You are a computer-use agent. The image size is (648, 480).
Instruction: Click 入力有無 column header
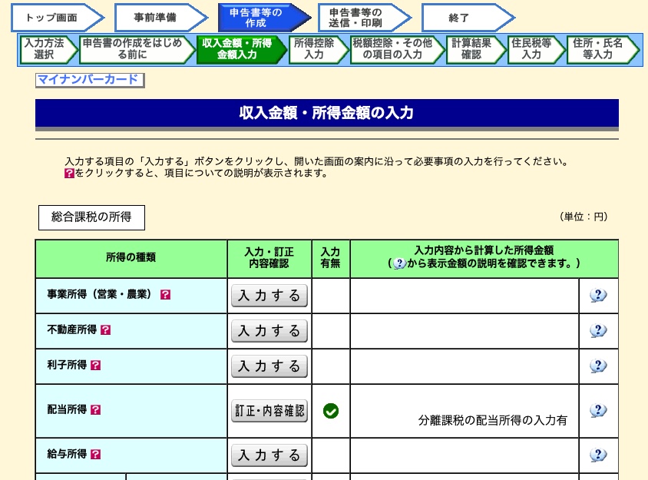tap(331, 257)
